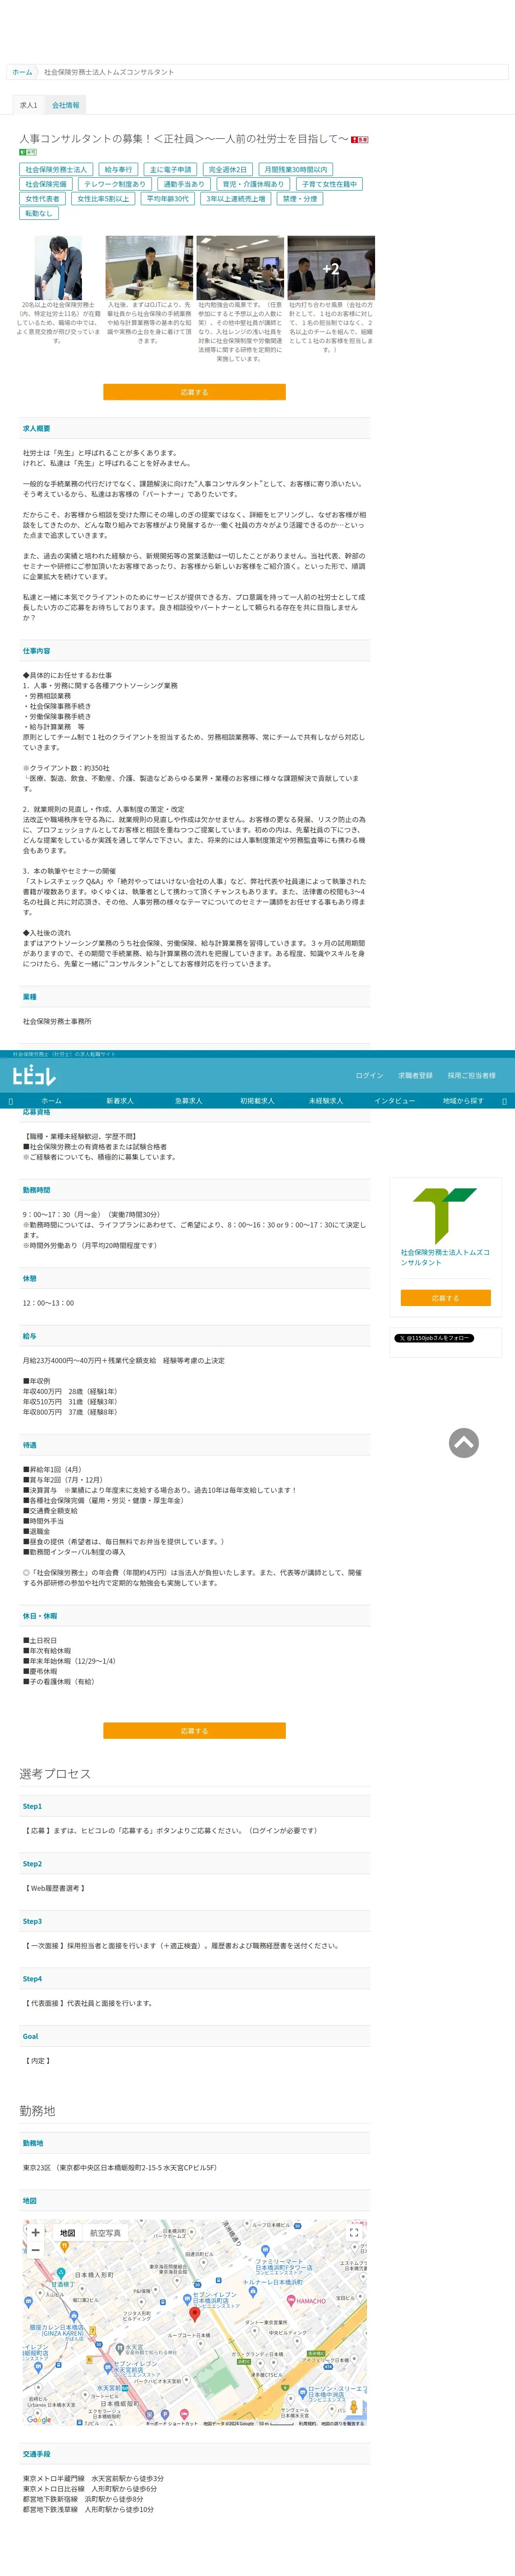The width and height of the screenshot is (515, 2576).
Task: Click the 育児・介護休暇あり tag
Action: 253,184
